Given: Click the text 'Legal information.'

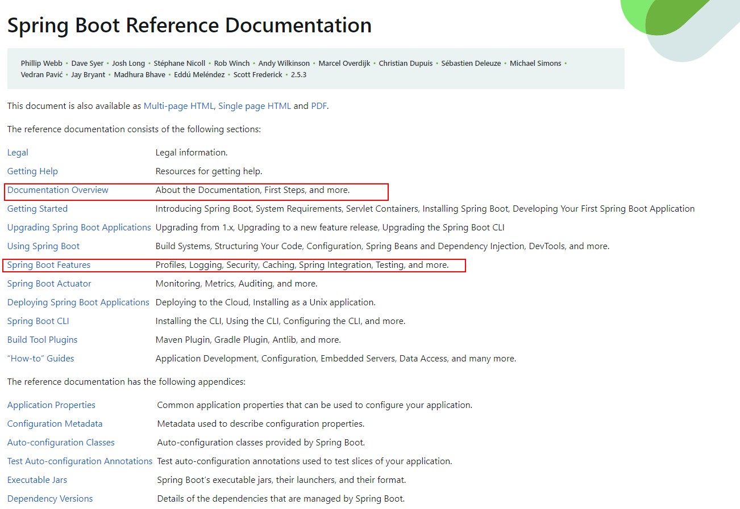Looking at the screenshot, I should (192, 153).
